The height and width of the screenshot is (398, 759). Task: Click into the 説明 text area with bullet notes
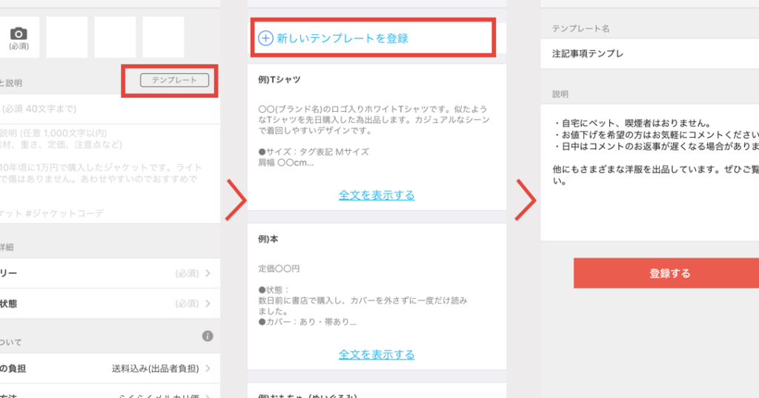(x=649, y=170)
